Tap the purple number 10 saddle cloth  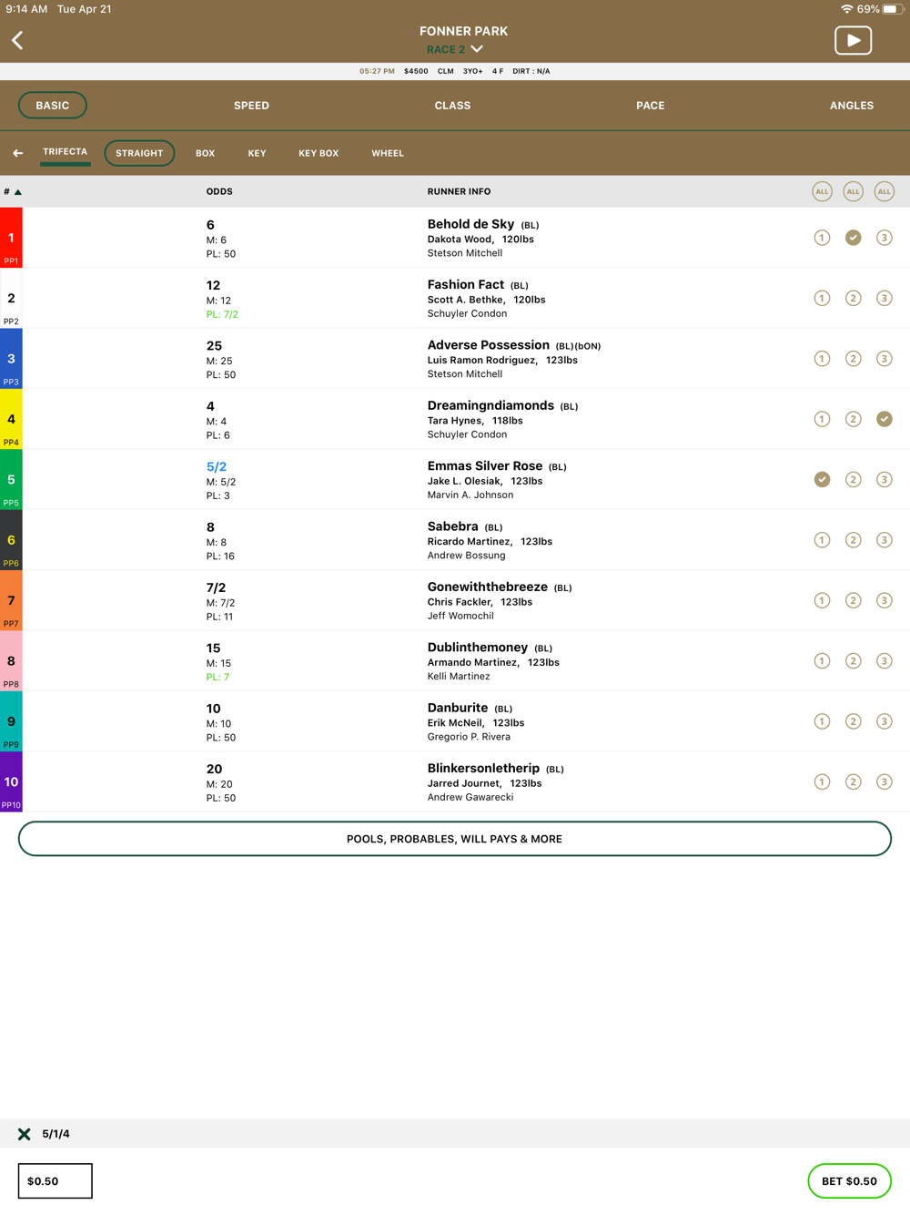[x=11, y=781]
